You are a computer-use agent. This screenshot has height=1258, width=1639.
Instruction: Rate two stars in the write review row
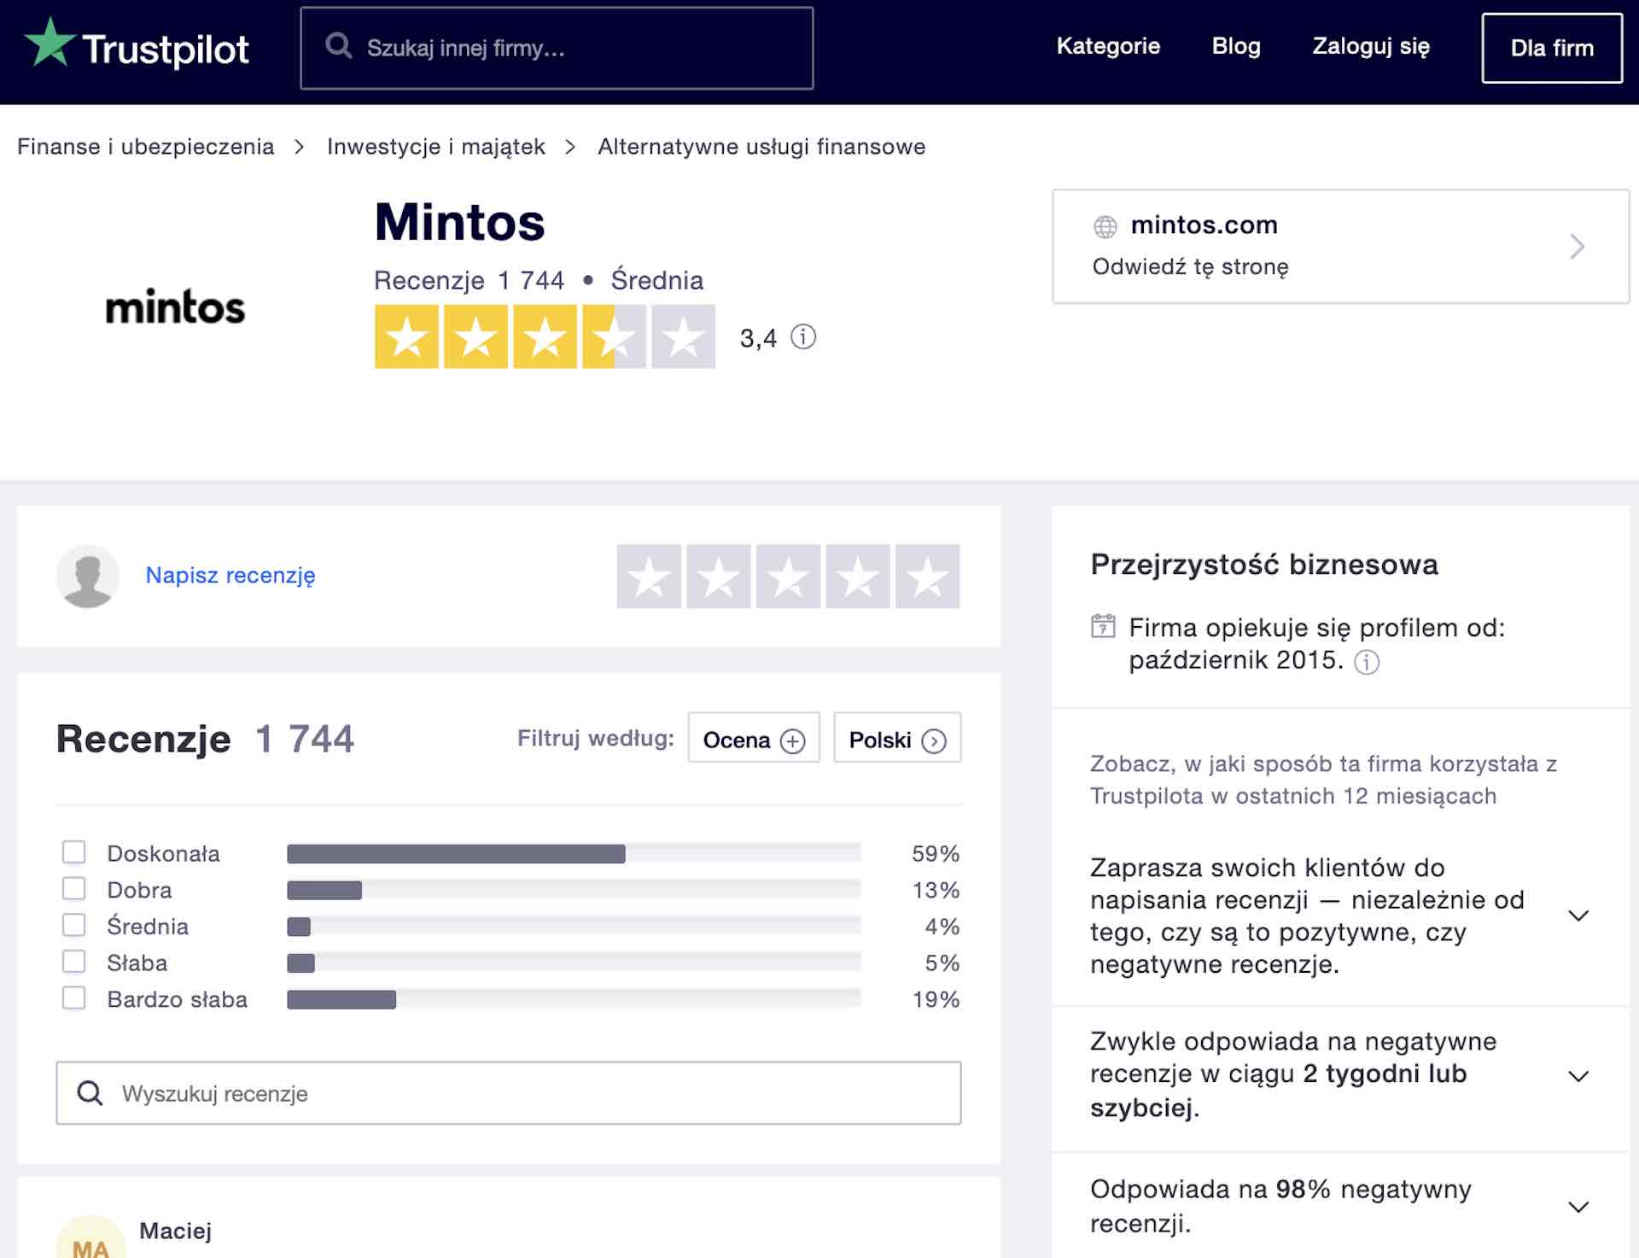[719, 576]
